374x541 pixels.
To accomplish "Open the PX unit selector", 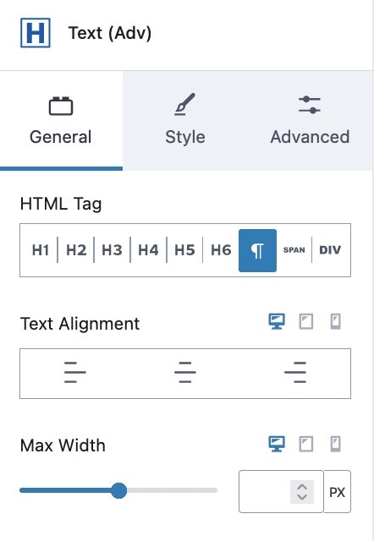I will [x=337, y=492].
